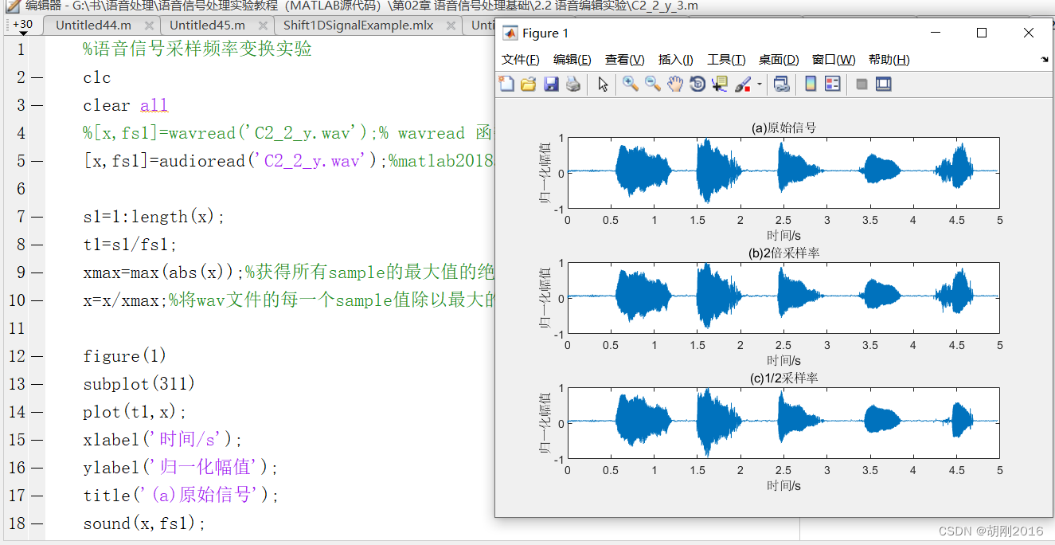
Task: Toggle breakpoint on line 12 dash
Action: [38, 356]
